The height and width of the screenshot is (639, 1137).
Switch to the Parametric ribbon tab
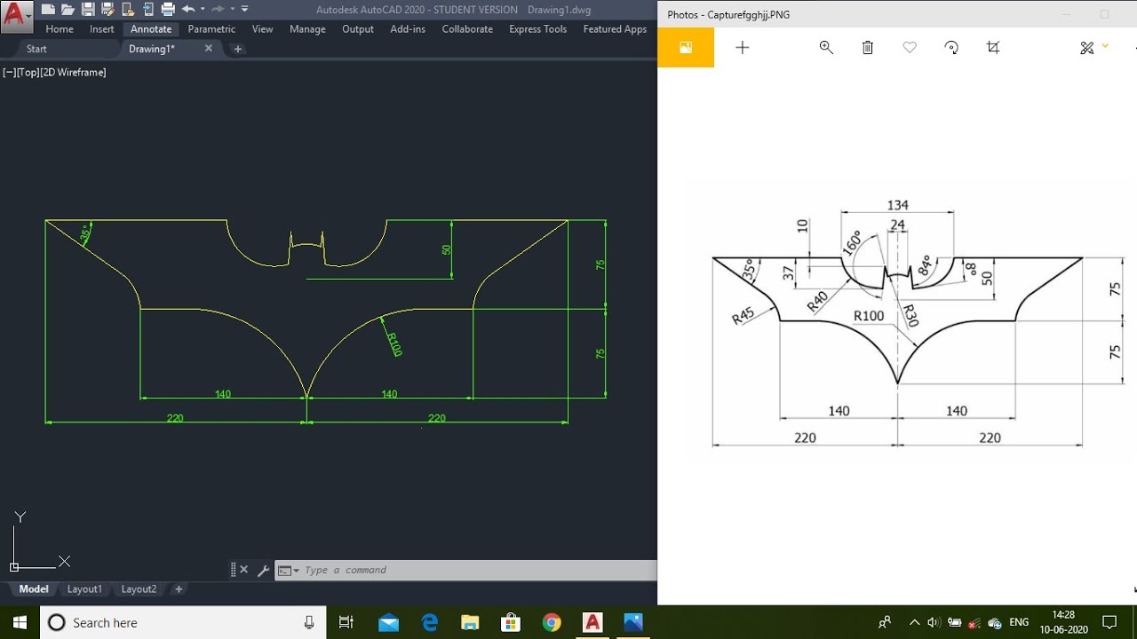(x=211, y=28)
